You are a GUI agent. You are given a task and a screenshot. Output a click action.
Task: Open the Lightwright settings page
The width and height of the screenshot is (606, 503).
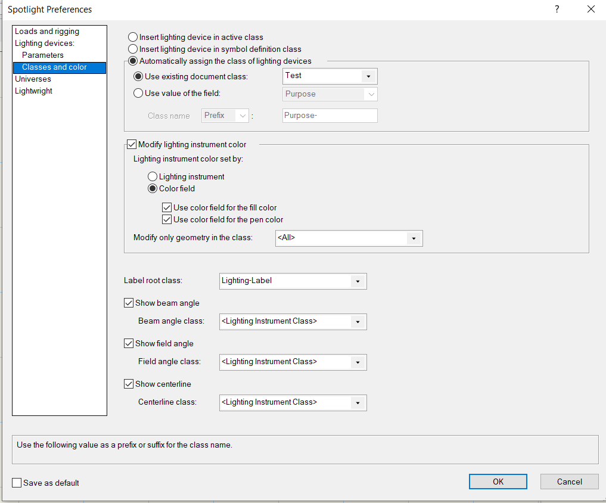[x=34, y=91]
